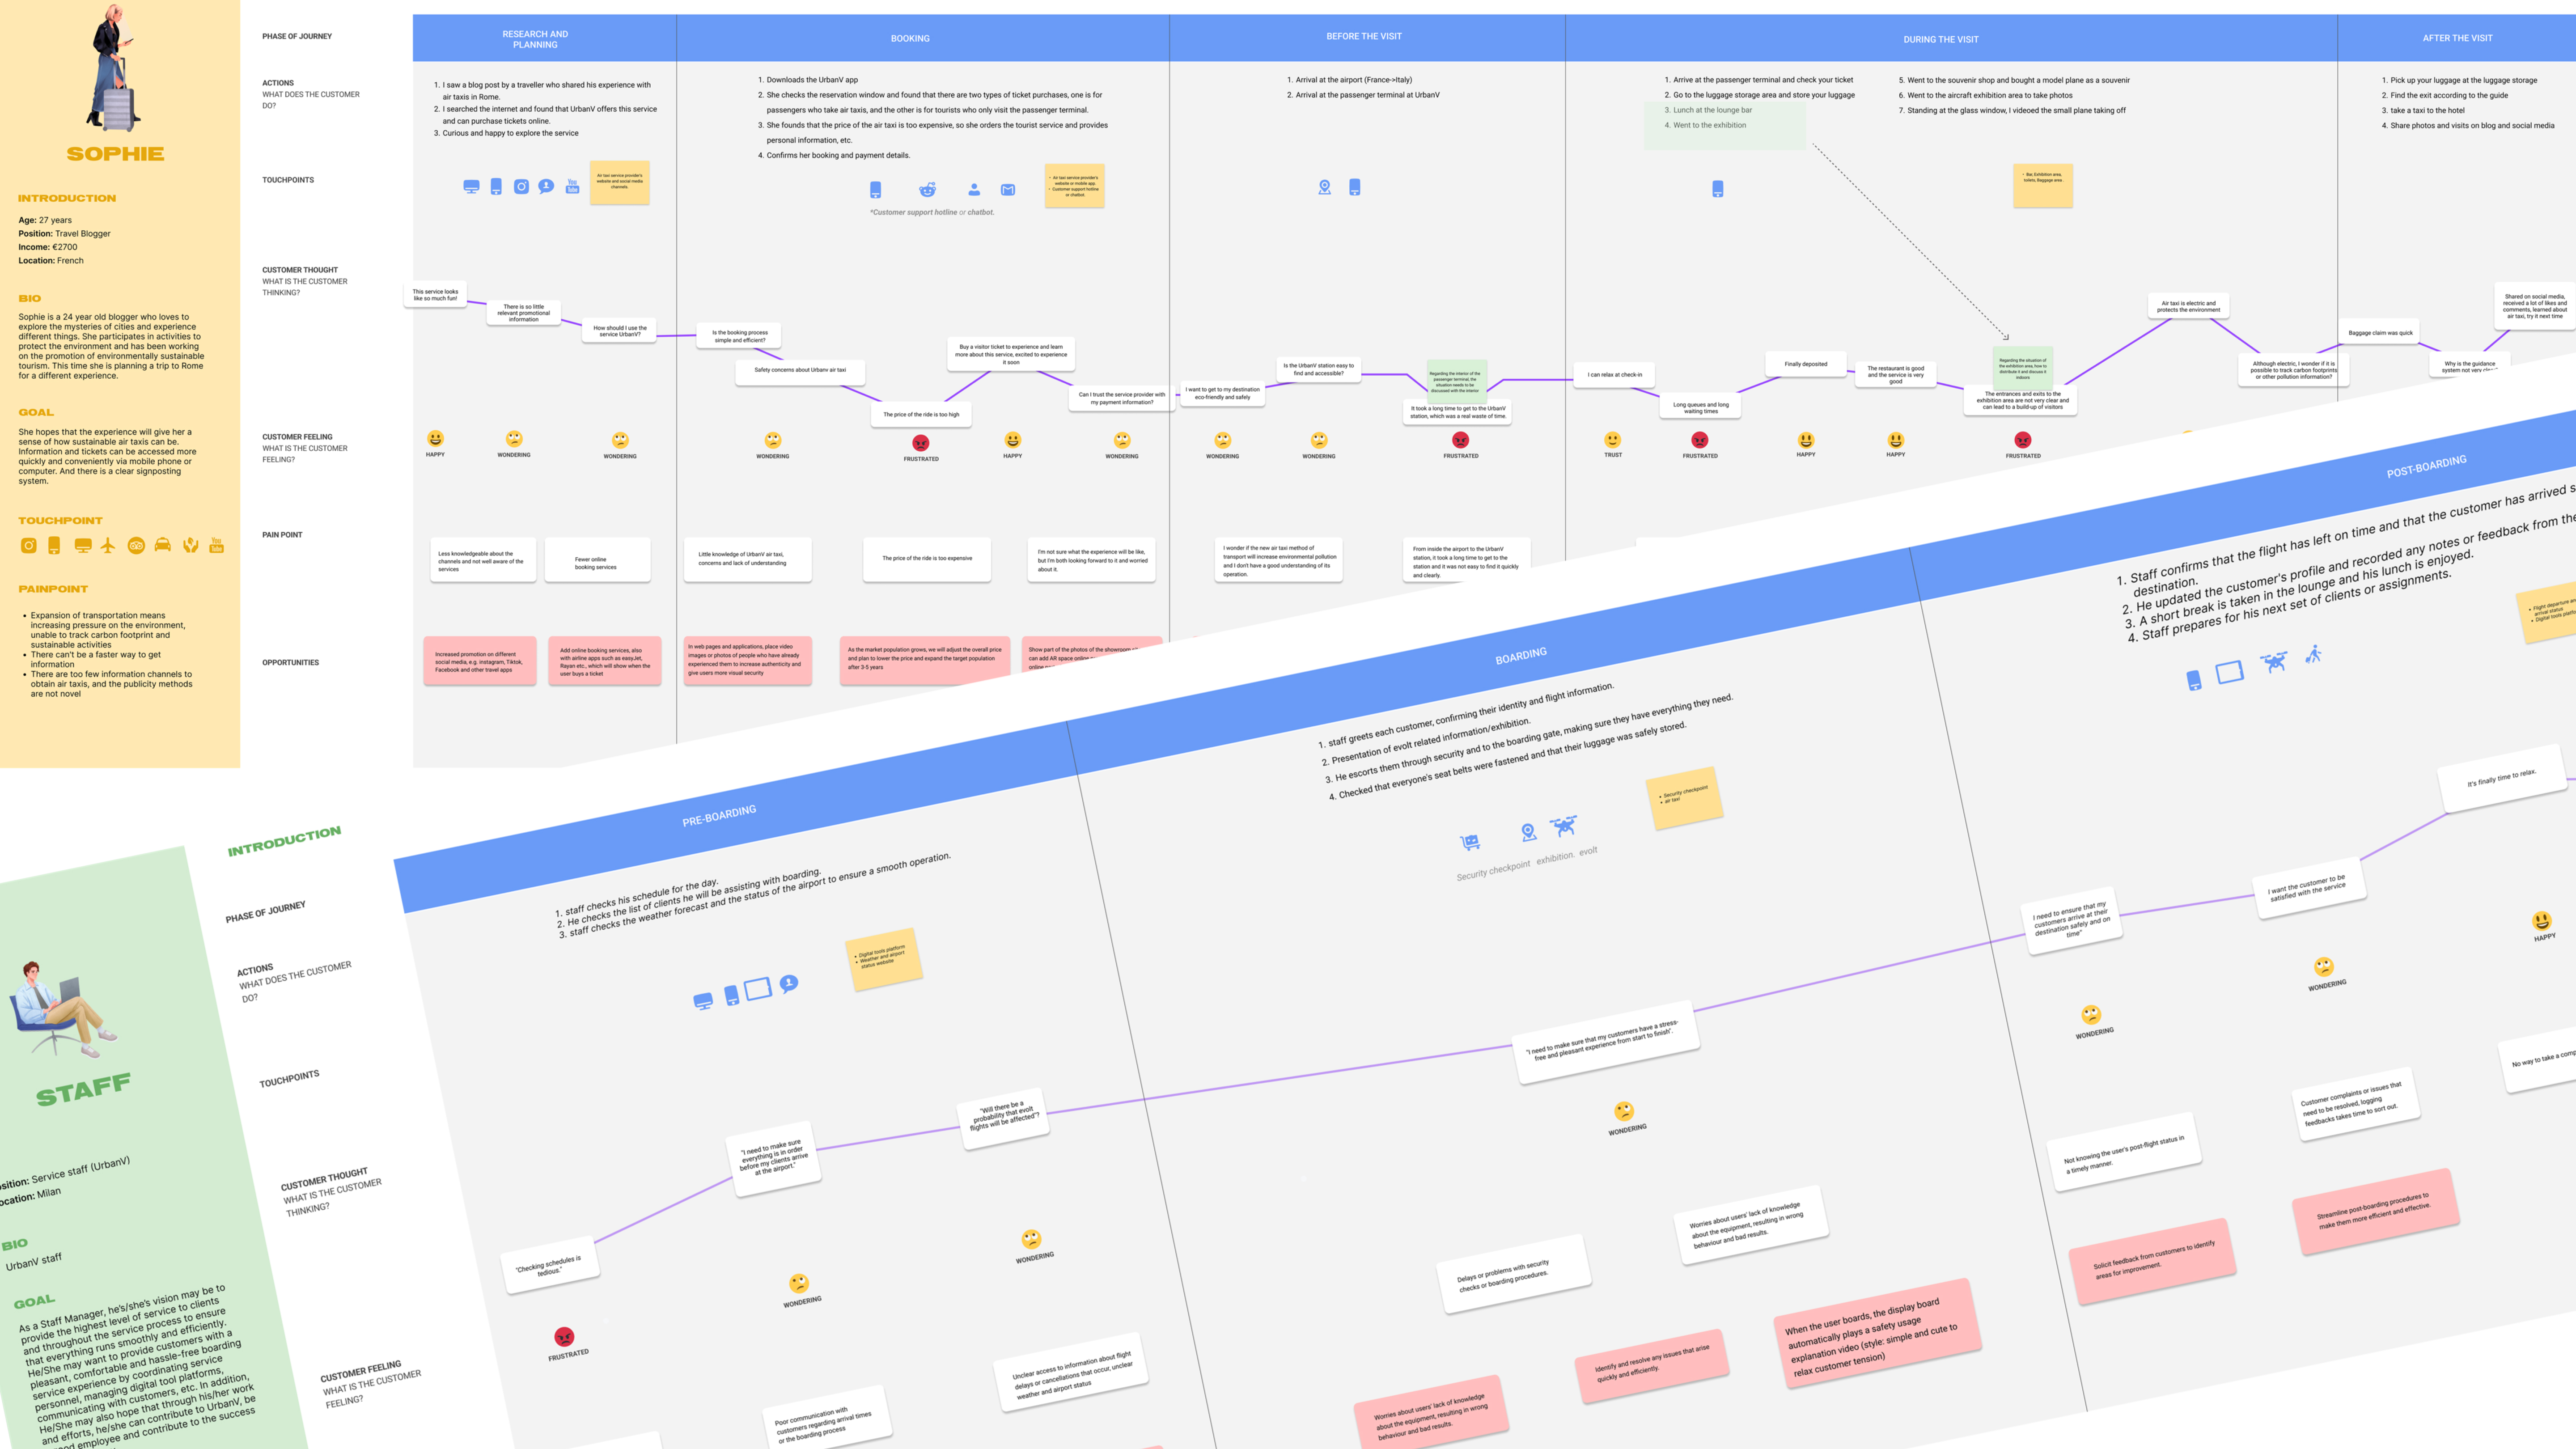The width and height of the screenshot is (2576, 1449).
Task: Select the PRE-BOARDING phase header
Action: tap(719, 816)
